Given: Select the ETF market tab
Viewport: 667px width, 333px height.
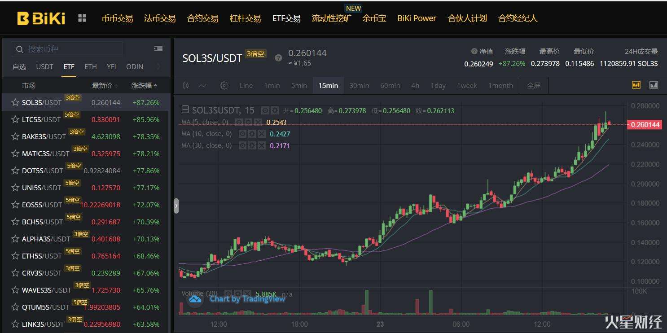Looking at the screenshot, I should (x=69, y=66).
